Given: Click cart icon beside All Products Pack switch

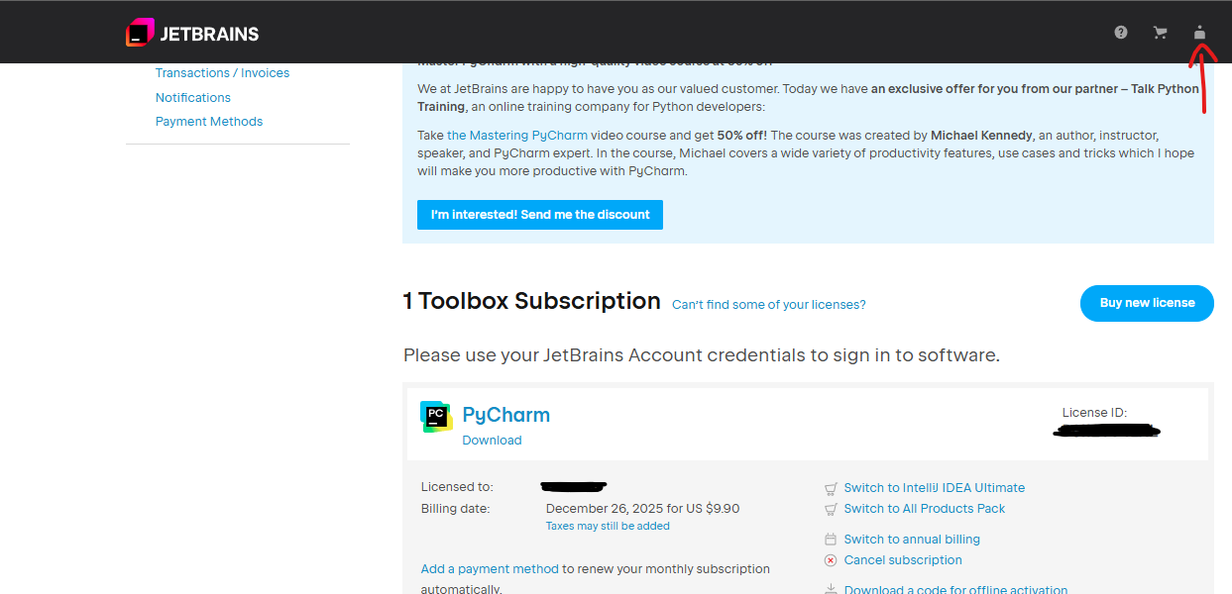Looking at the screenshot, I should coord(831,509).
